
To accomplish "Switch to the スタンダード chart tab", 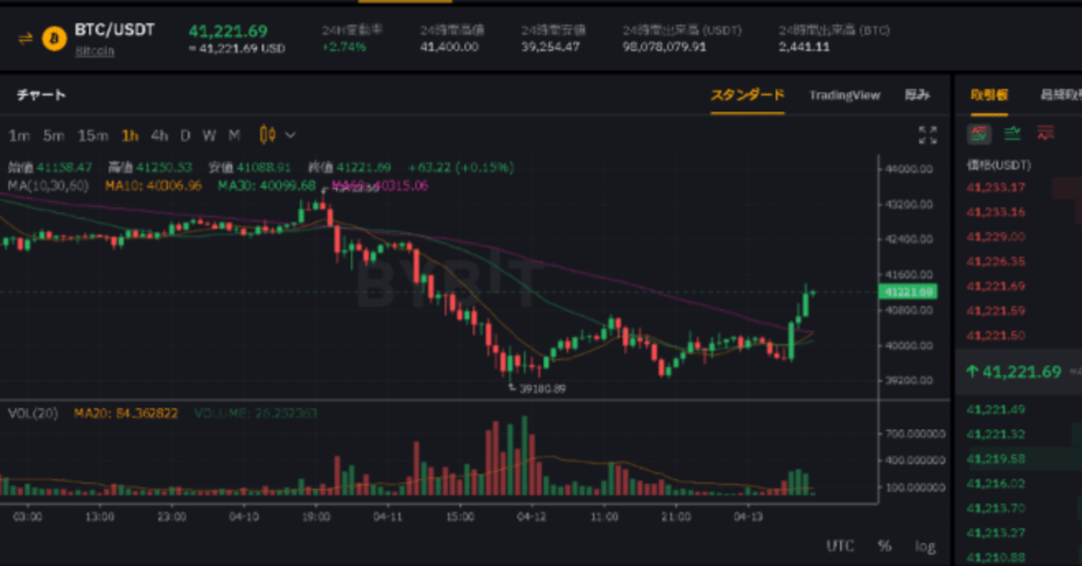I will click(747, 95).
